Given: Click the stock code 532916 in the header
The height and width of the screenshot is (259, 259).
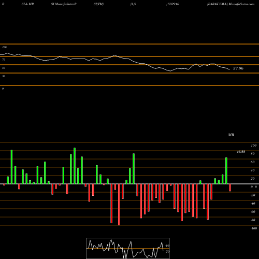Looking at the screenshot, I should point(173,4).
